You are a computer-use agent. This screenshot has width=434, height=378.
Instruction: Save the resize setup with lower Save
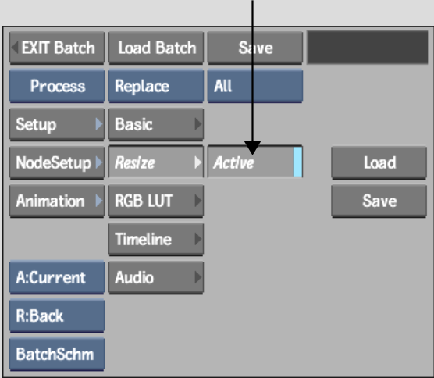379,201
